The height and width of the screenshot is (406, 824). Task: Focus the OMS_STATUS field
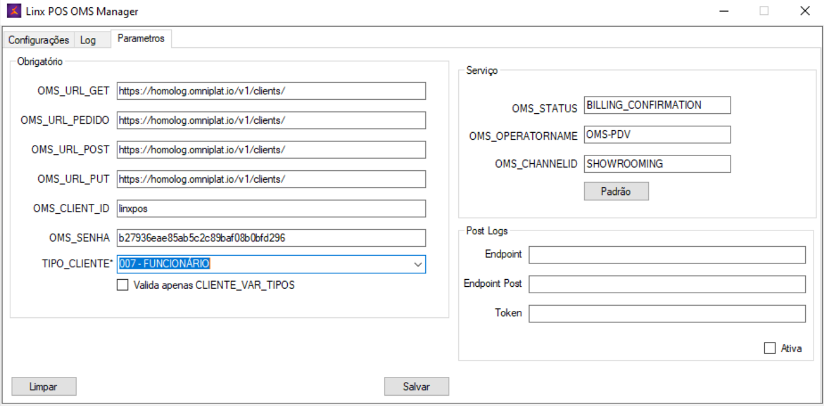click(x=657, y=106)
